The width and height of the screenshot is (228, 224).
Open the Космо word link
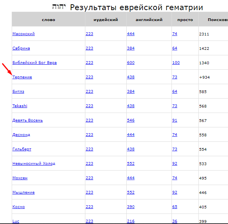click(x=19, y=207)
